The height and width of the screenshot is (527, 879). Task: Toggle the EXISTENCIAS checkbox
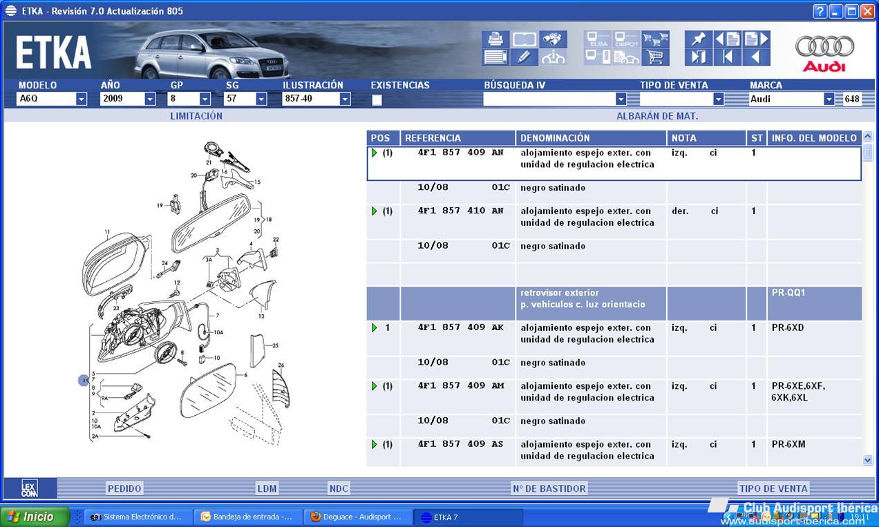click(x=377, y=99)
